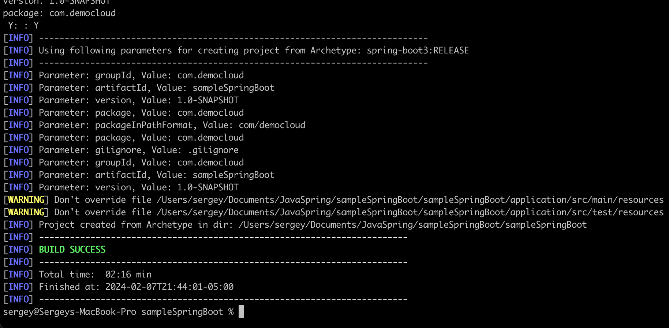669x328 pixels.
Task: Click the Finished at timestamp 2024-02-07T21:44:01-05:00
Action: 169,287
